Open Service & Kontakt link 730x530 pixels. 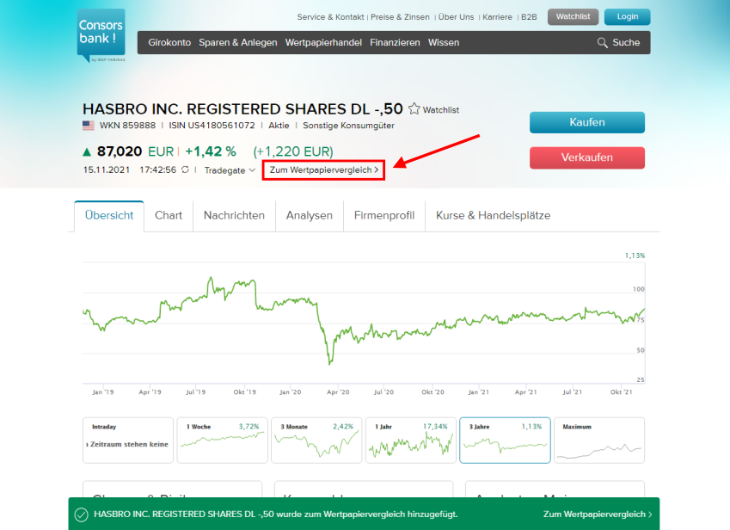(330, 17)
